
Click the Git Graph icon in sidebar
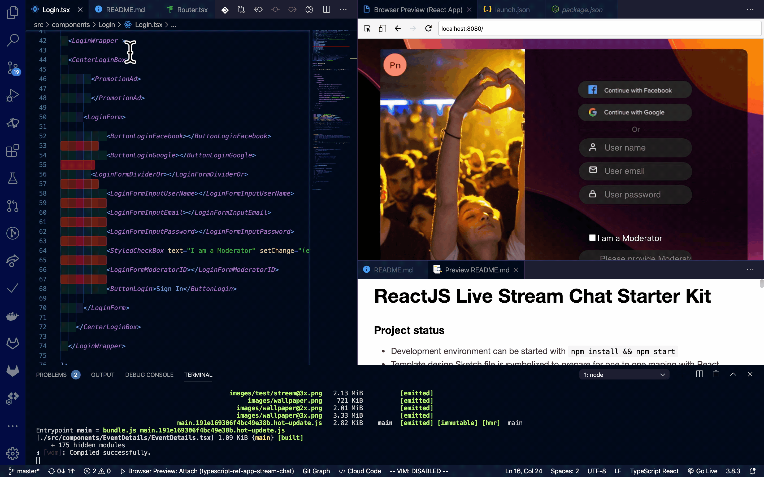tap(13, 233)
